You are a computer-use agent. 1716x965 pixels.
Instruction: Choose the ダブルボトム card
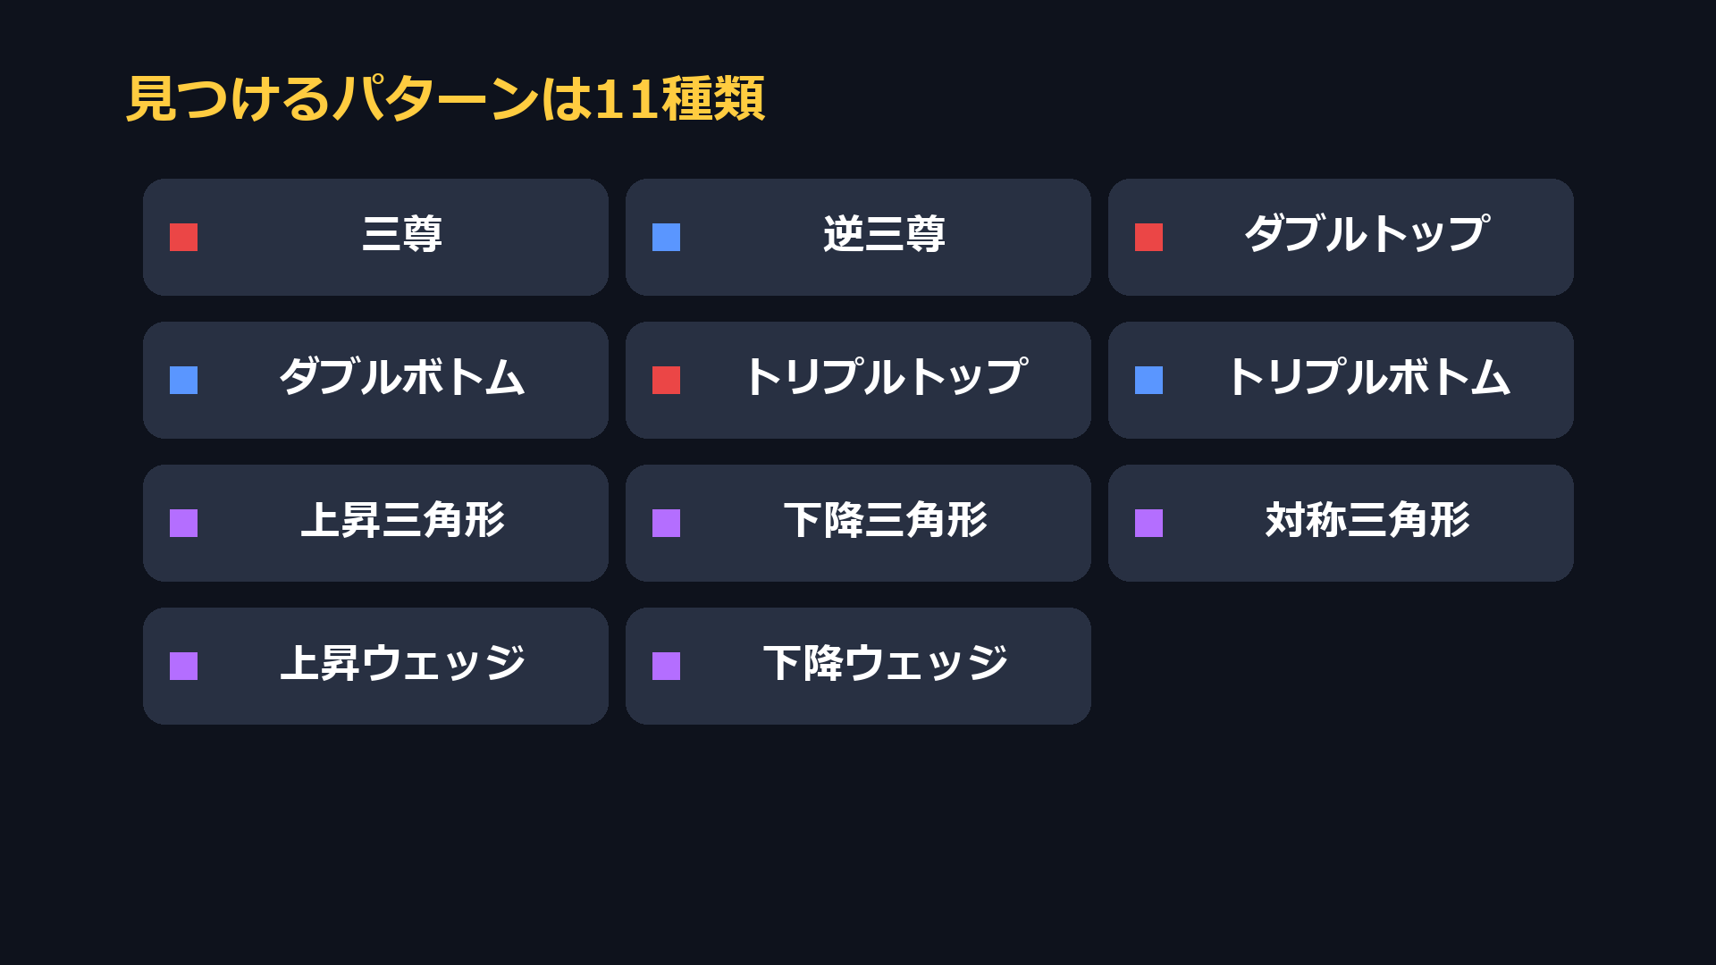click(375, 380)
